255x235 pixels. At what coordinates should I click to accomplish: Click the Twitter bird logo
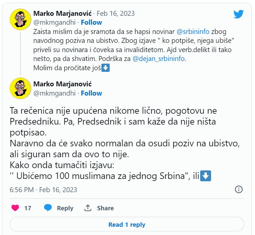tap(238, 14)
